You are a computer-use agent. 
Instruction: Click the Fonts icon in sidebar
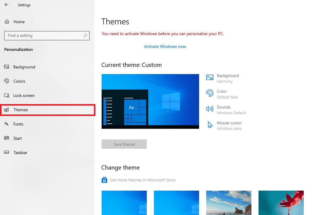pyautogui.click(x=7, y=124)
